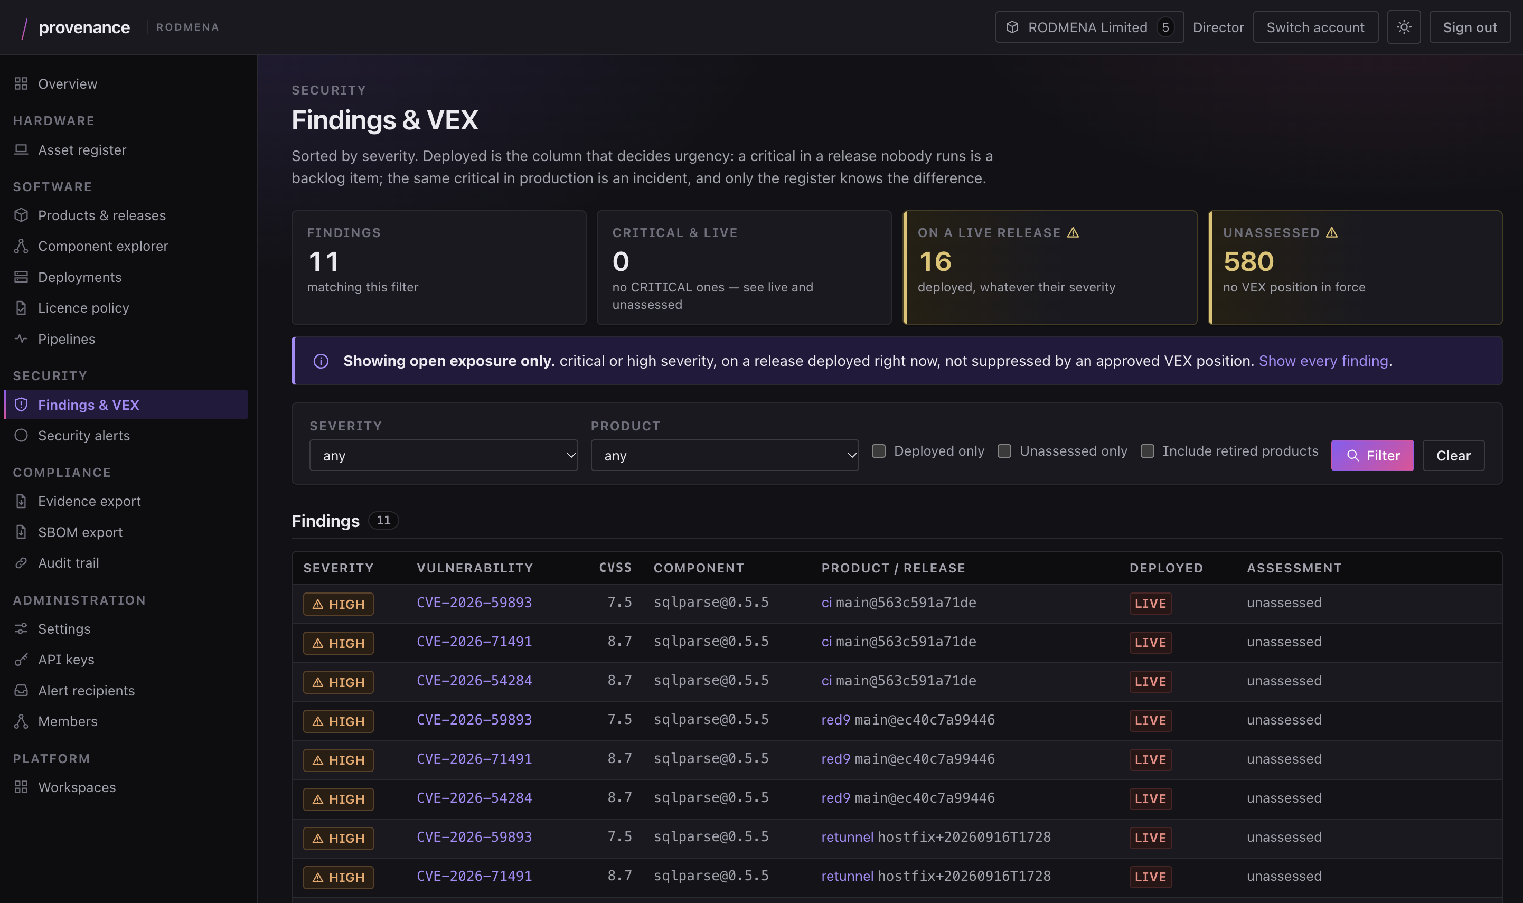Screen dimensions: 1523x903
Task: Follow the Show every finding link
Action: click(1323, 361)
